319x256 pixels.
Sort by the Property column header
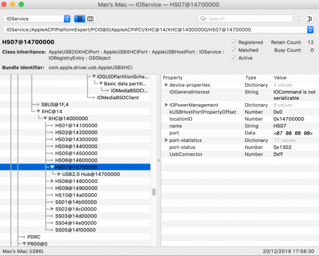click(202, 78)
